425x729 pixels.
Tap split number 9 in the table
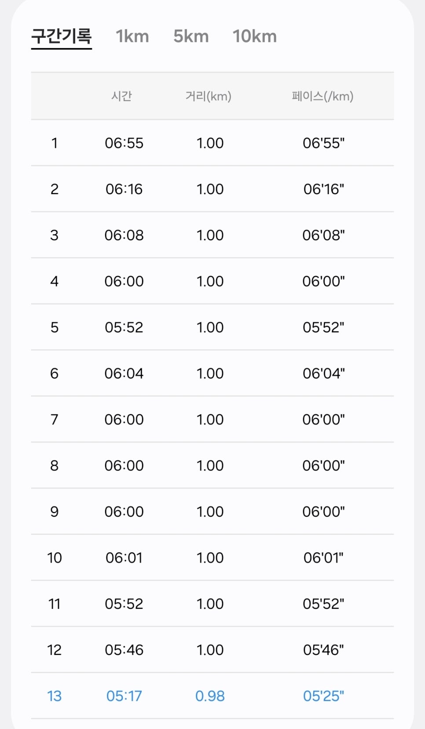coord(54,512)
